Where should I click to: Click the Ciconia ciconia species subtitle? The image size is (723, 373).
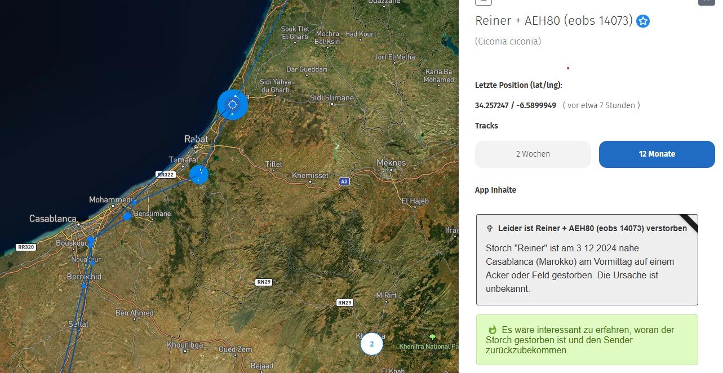click(x=508, y=41)
